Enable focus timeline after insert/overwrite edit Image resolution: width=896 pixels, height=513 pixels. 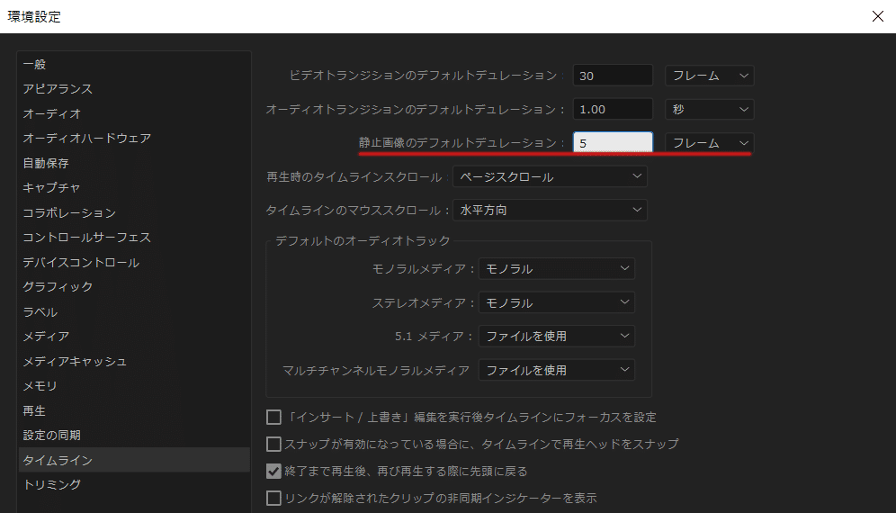point(273,418)
